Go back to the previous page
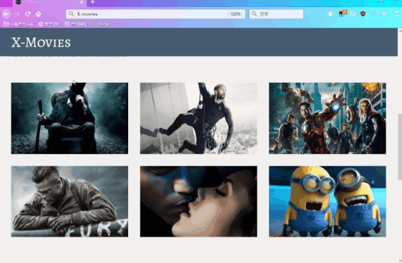The width and height of the screenshot is (402, 263). point(6,14)
